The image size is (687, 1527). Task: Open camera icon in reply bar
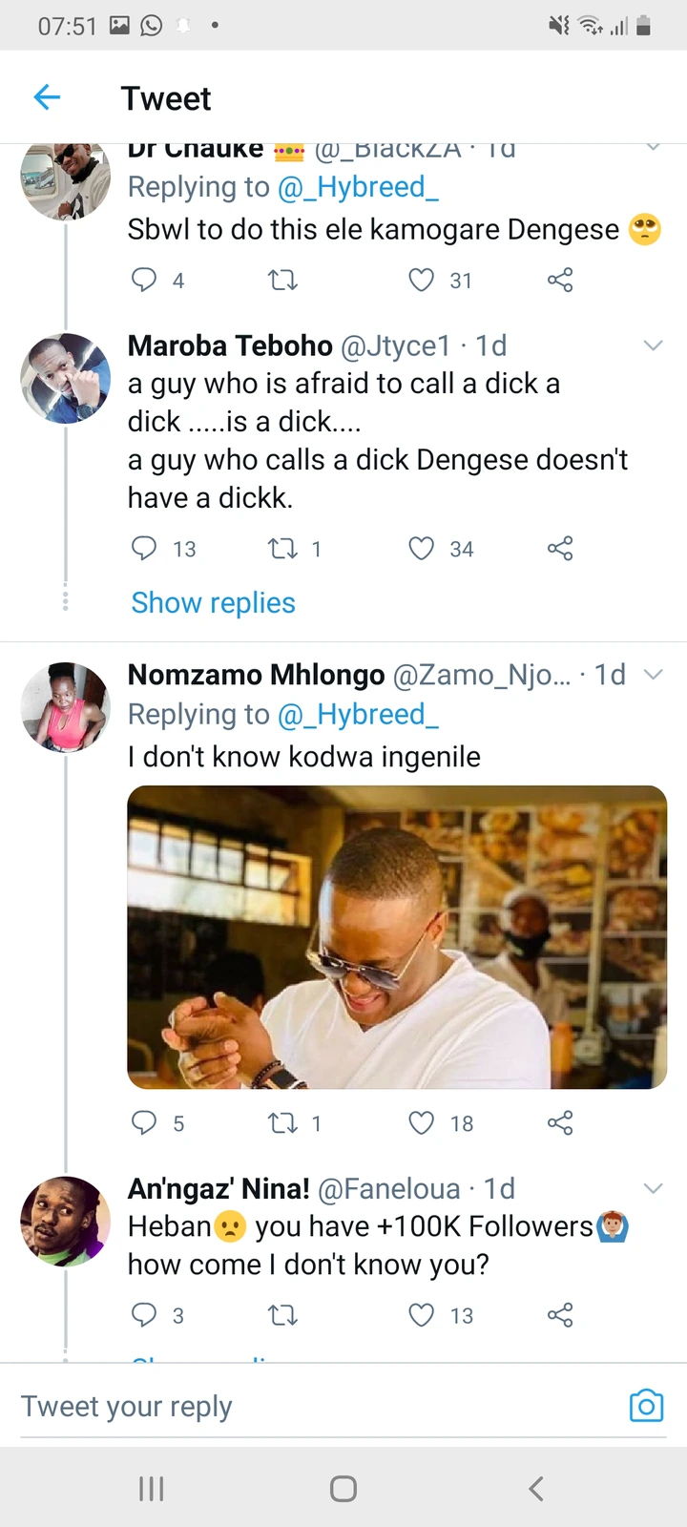coord(646,1406)
